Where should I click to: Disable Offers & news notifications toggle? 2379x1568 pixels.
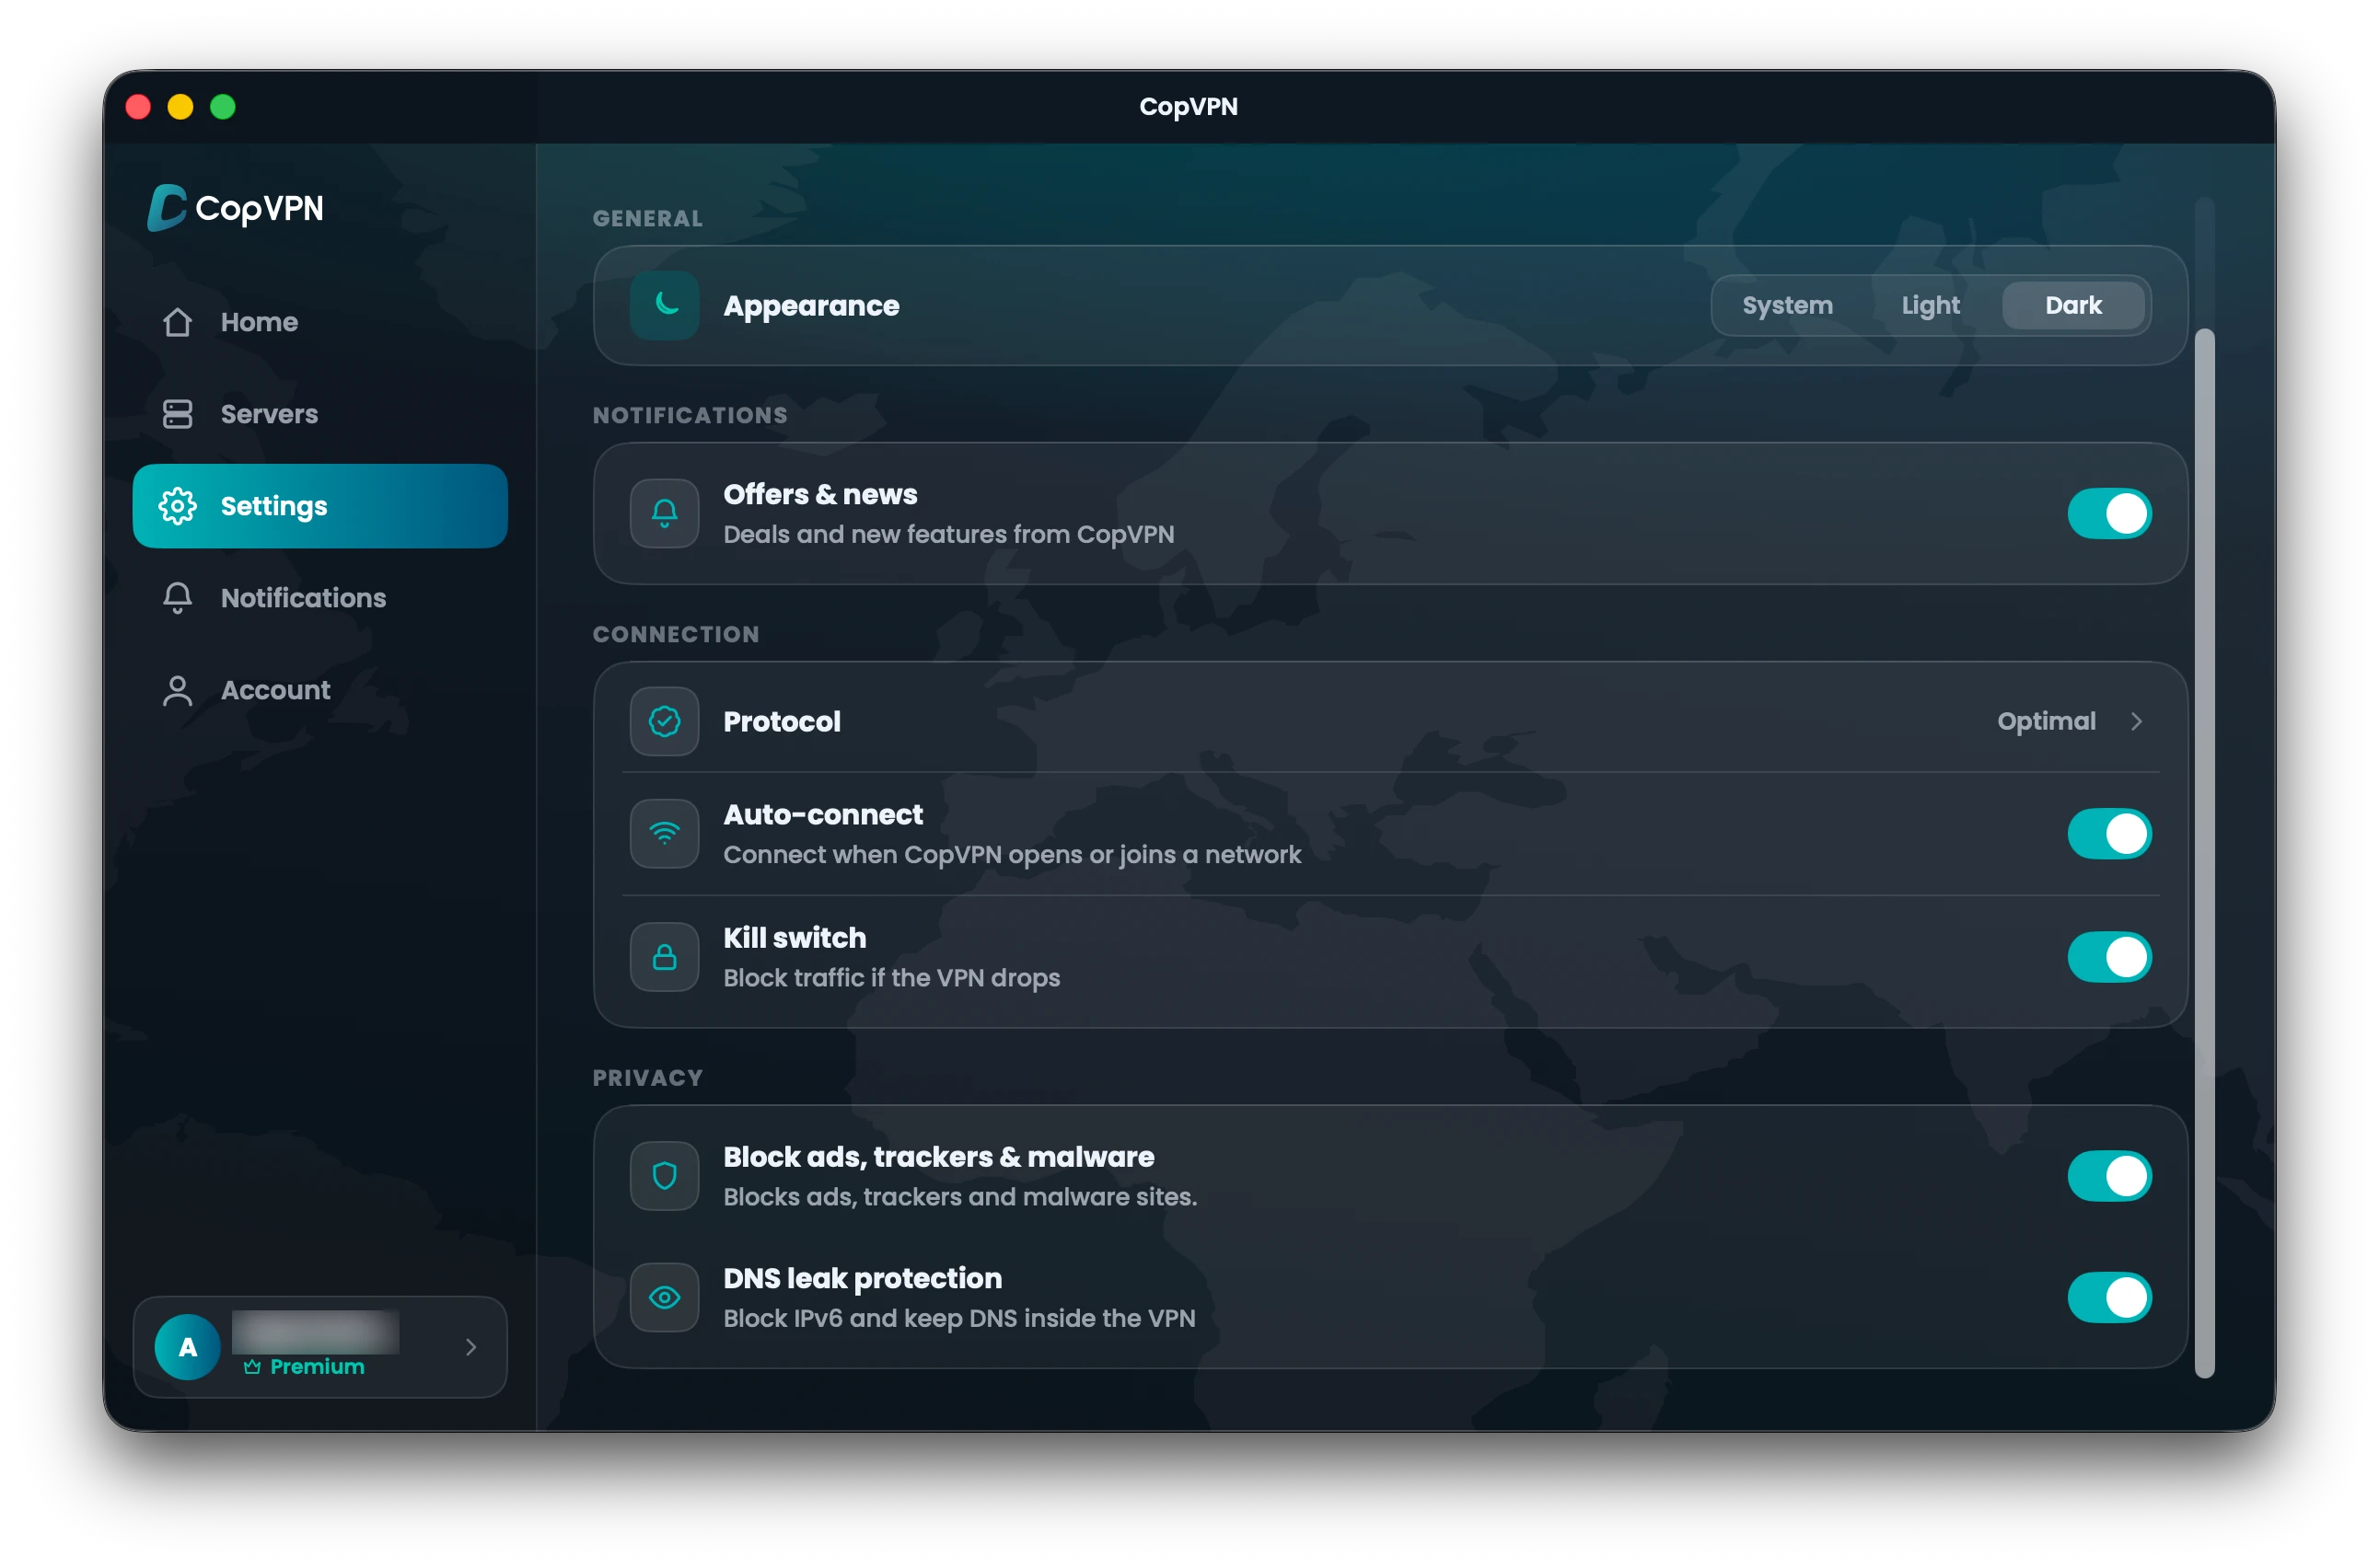(x=2109, y=513)
